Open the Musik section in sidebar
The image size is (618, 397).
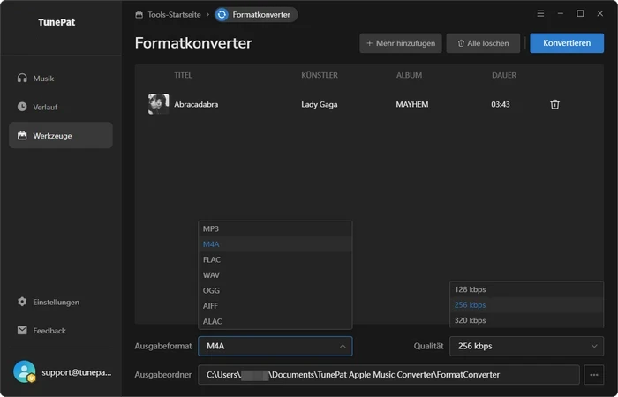(x=61, y=79)
